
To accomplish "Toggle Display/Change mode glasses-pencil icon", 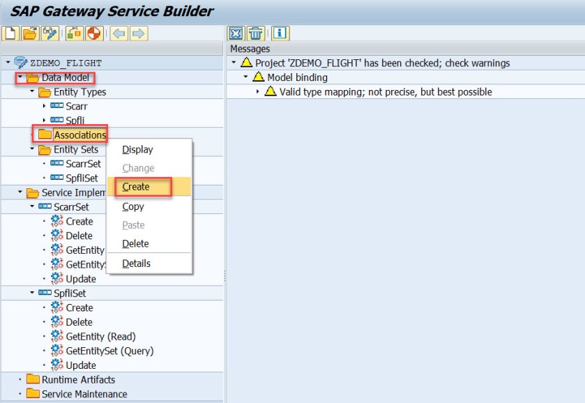I will tap(50, 33).
